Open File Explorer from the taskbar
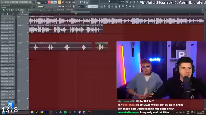The width and height of the screenshot is (206, 115). tap(32, 112)
